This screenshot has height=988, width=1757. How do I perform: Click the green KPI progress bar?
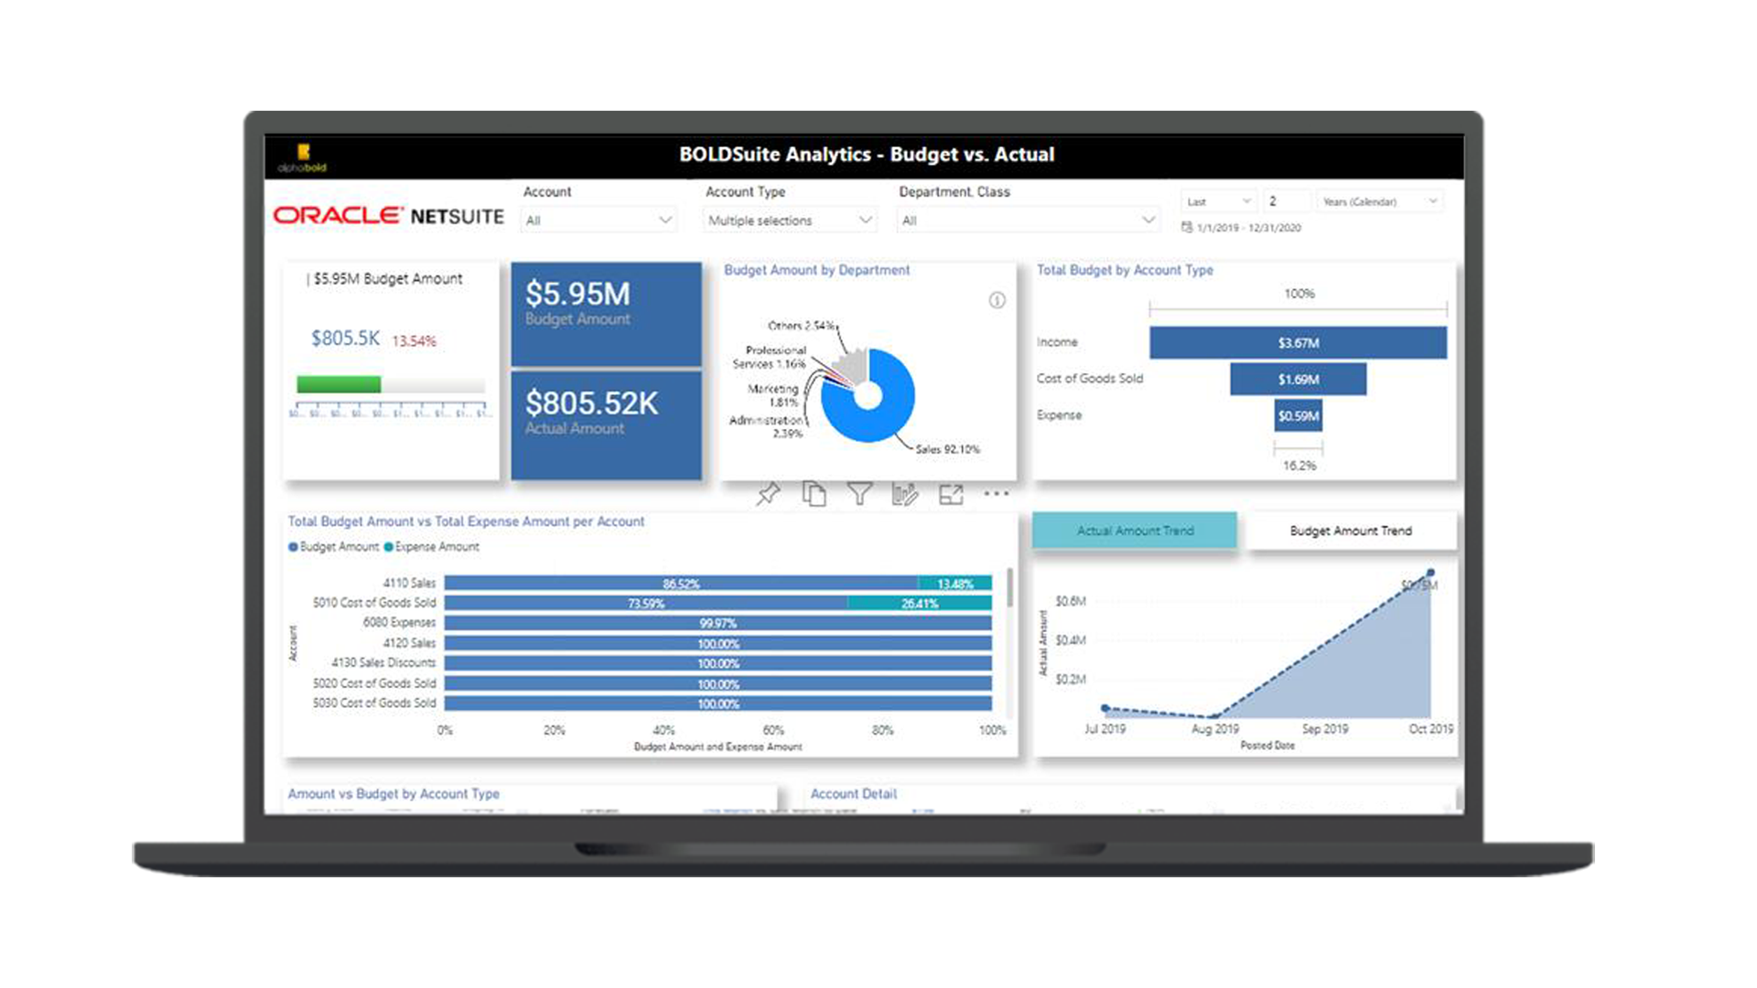click(339, 384)
